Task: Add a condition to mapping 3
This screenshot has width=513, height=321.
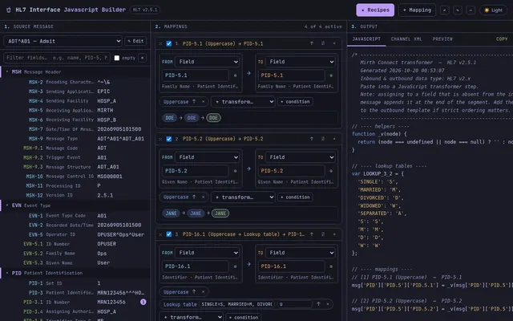Action: click(x=244, y=317)
